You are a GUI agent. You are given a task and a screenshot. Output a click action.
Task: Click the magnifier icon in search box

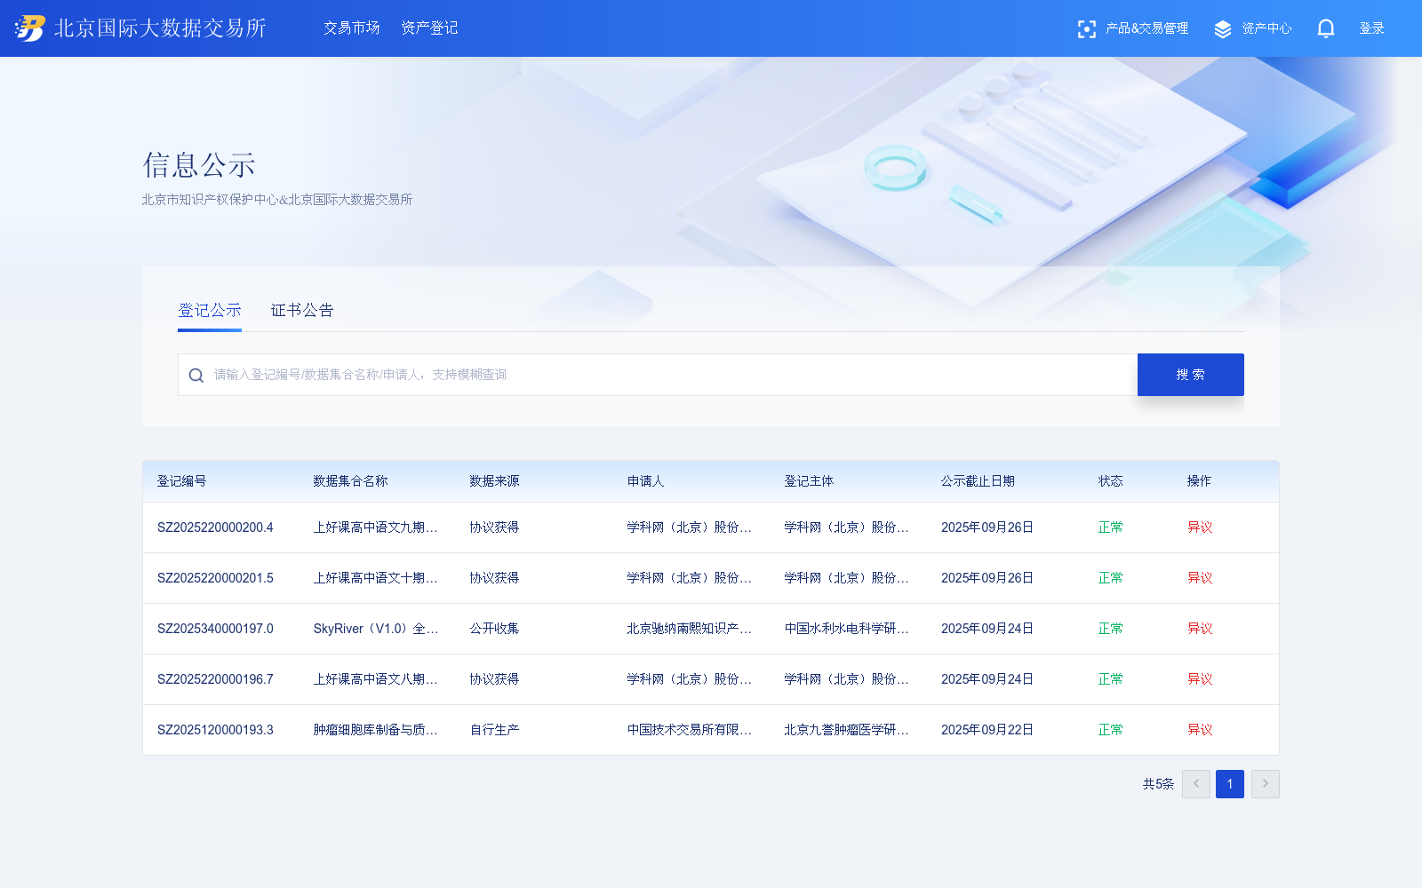(196, 376)
